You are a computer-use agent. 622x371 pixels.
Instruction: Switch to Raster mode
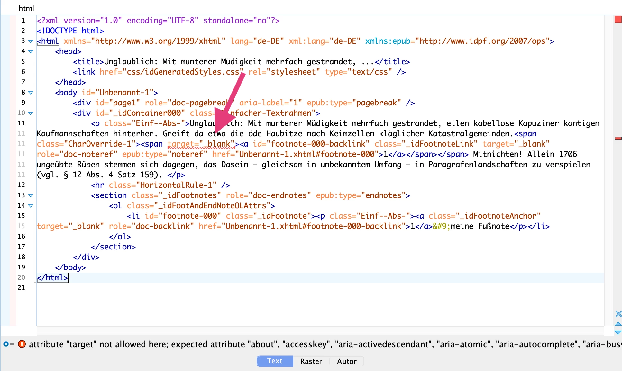coord(311,361)
